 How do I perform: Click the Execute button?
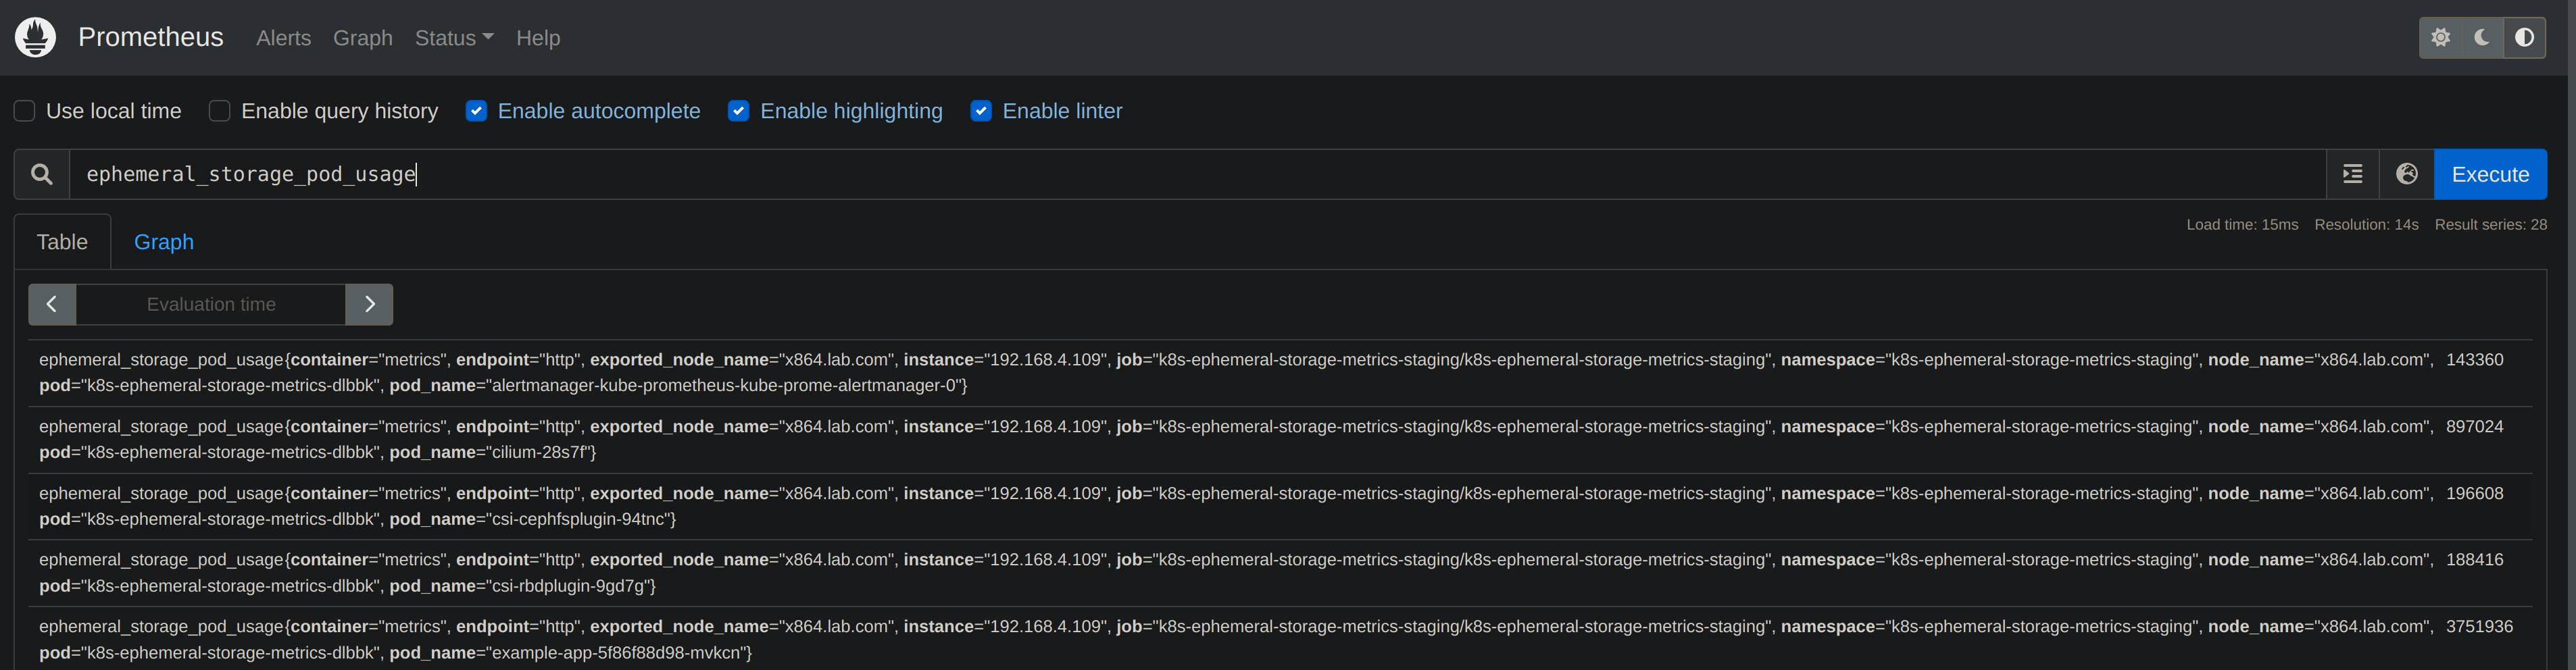pyautogui.click(x=2490, y=174)
